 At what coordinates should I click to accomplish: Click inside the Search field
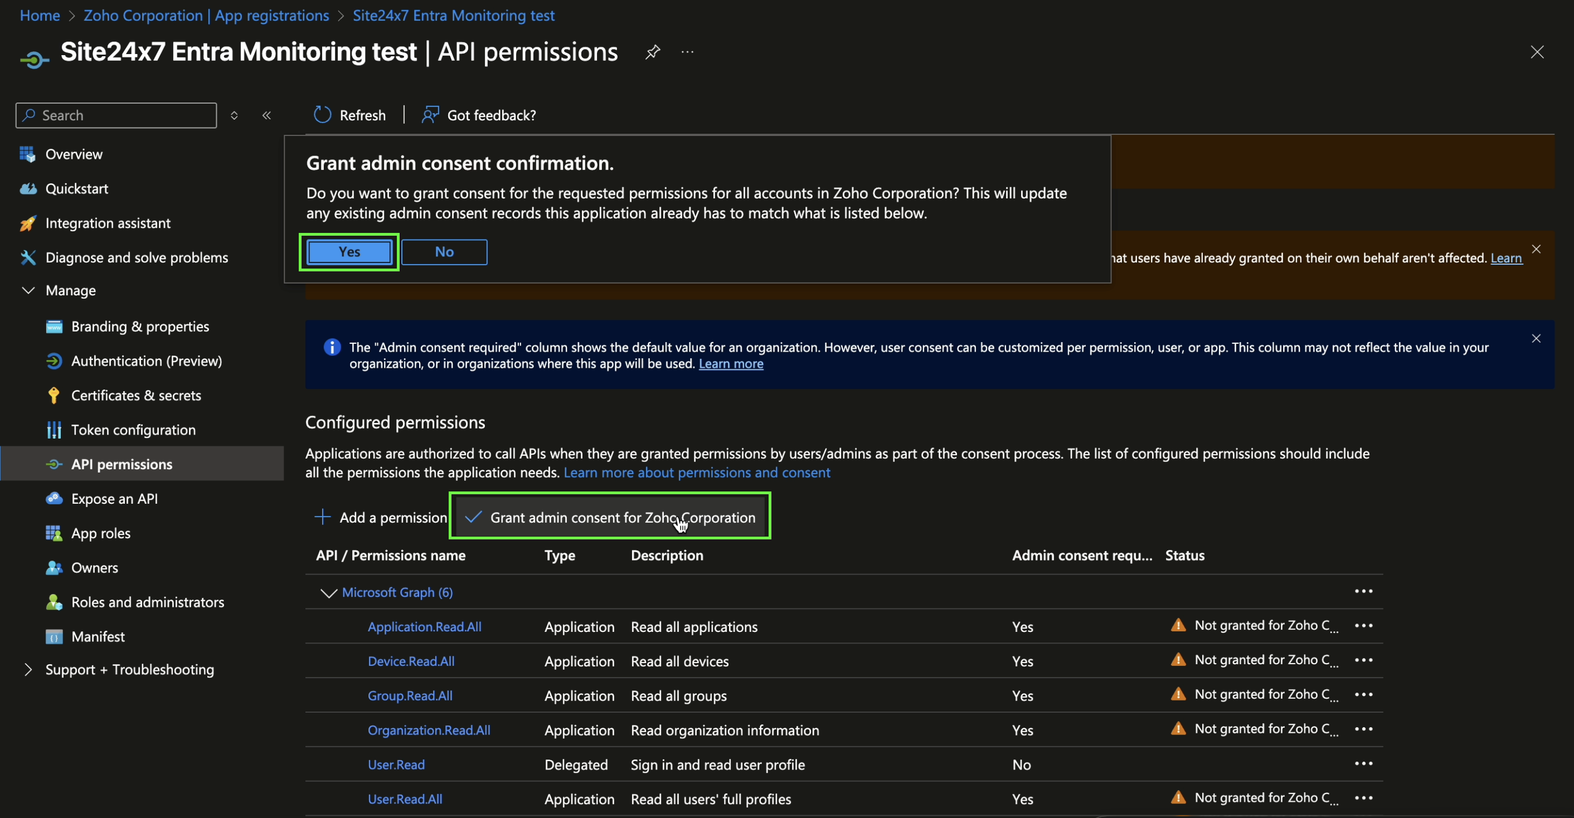pos(115,115)
